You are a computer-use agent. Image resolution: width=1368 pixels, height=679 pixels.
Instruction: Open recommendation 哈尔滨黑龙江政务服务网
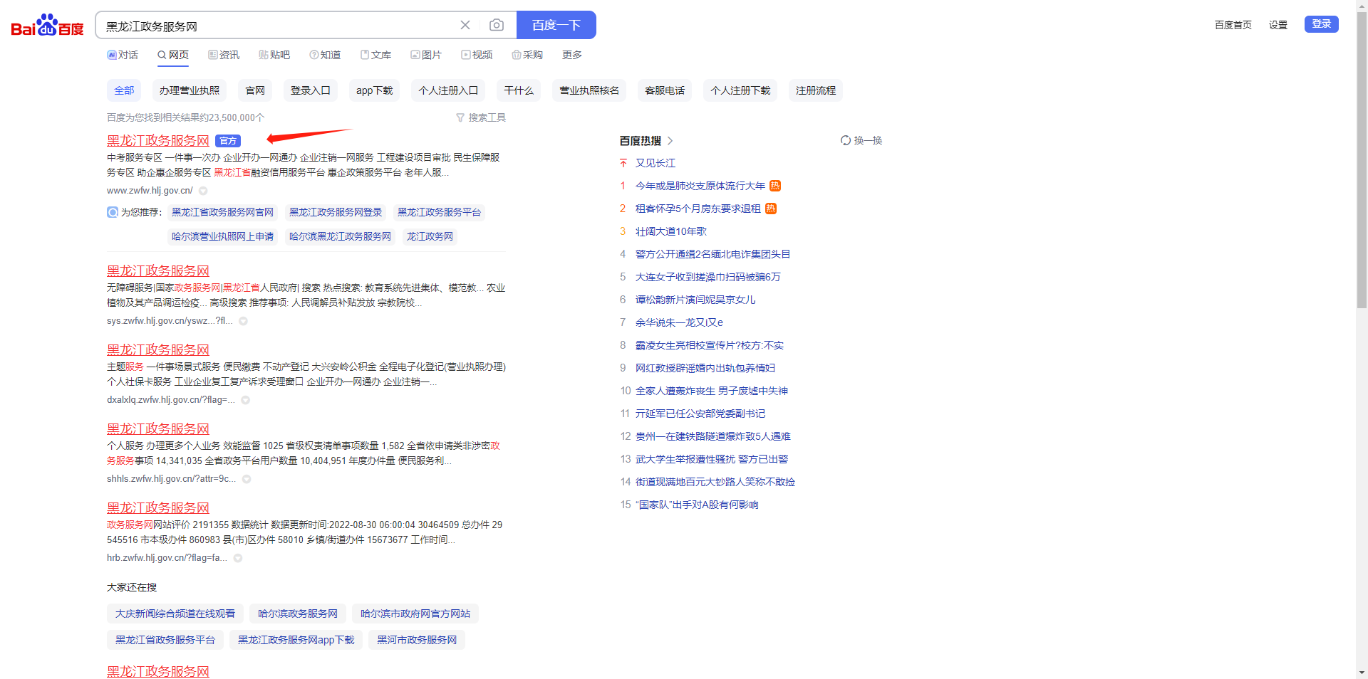340,236
